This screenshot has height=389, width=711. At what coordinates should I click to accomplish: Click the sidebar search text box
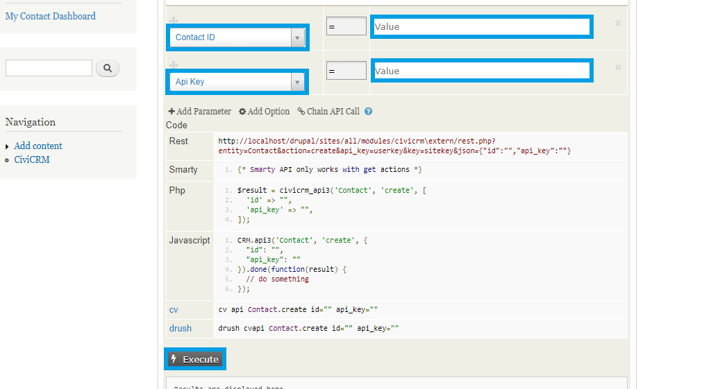click(x=49, y=68)
